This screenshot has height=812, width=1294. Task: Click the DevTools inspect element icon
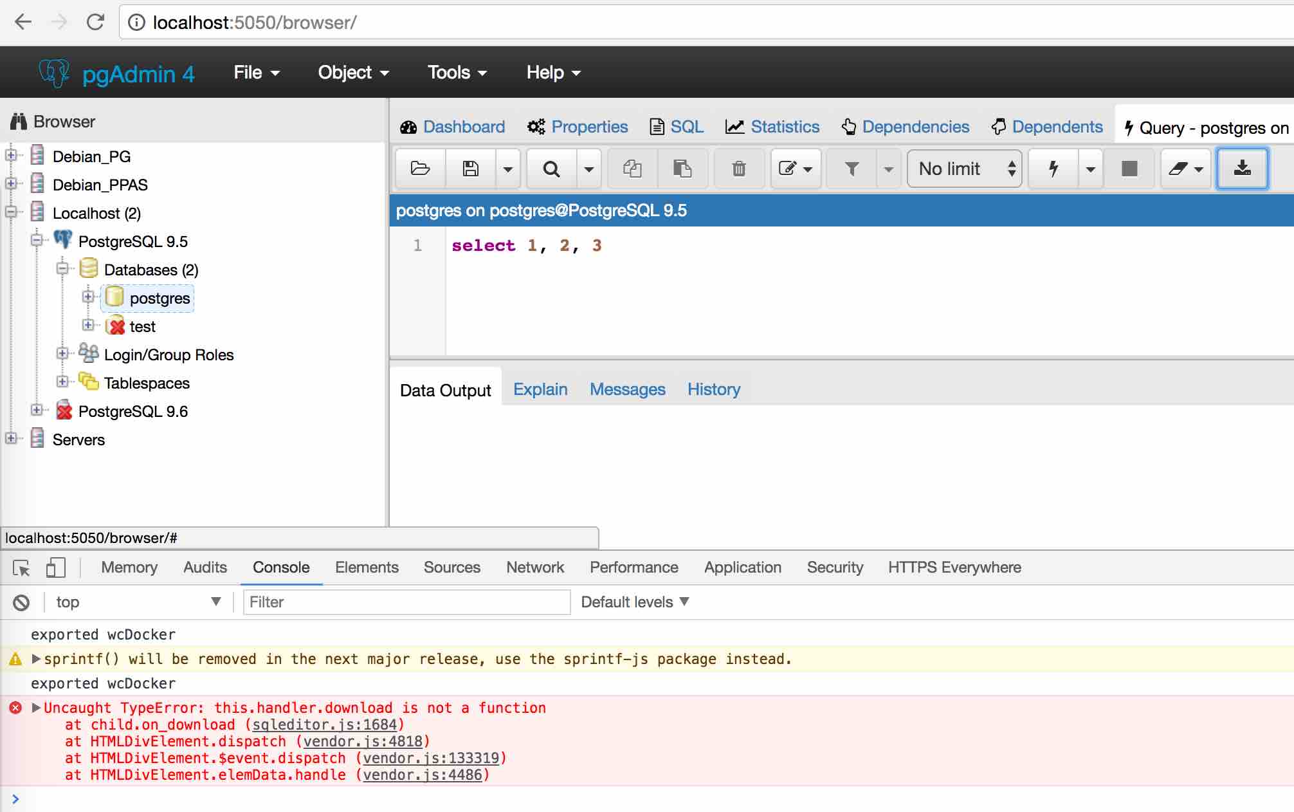point(21,568)
